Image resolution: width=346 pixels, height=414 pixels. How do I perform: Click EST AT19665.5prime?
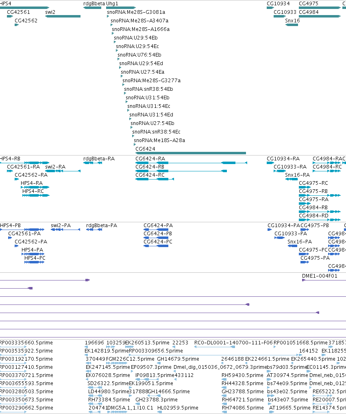(x=290, y=408)
